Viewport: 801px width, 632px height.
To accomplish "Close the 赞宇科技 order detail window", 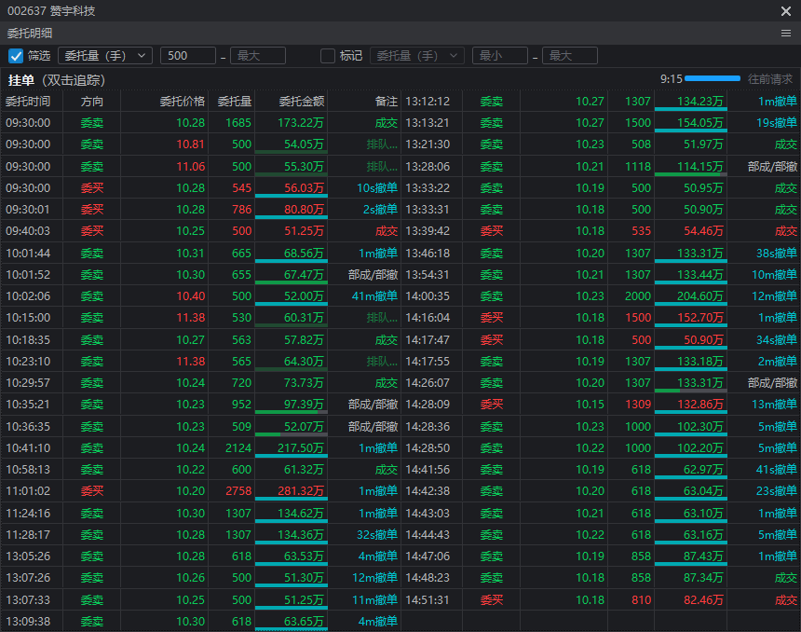I will [786, 11].
